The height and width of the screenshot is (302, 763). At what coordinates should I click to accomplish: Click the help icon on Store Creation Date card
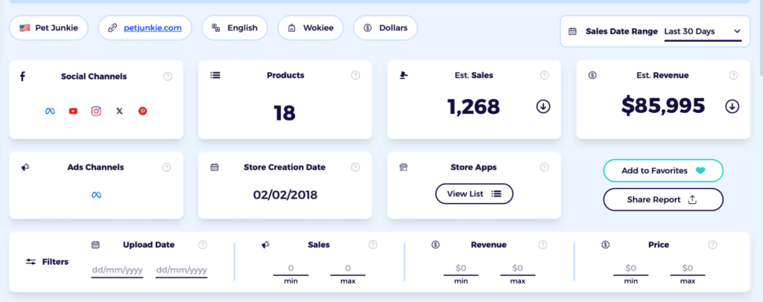click(x=355, y=167)
